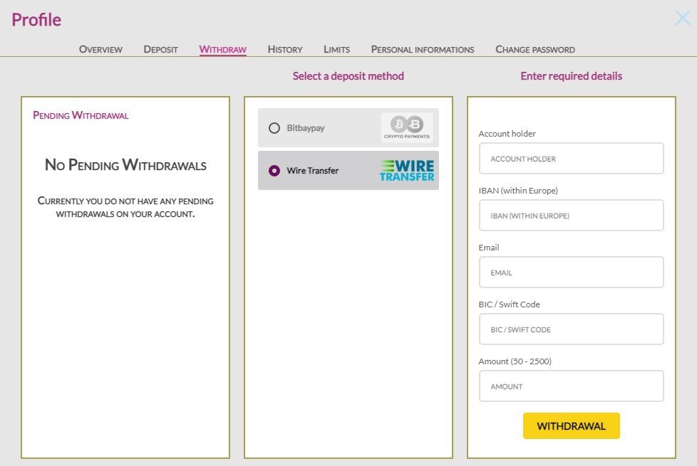The image size is (697, 466).
Task: Switch to the Deposit tab
Action: click(160, 49)
